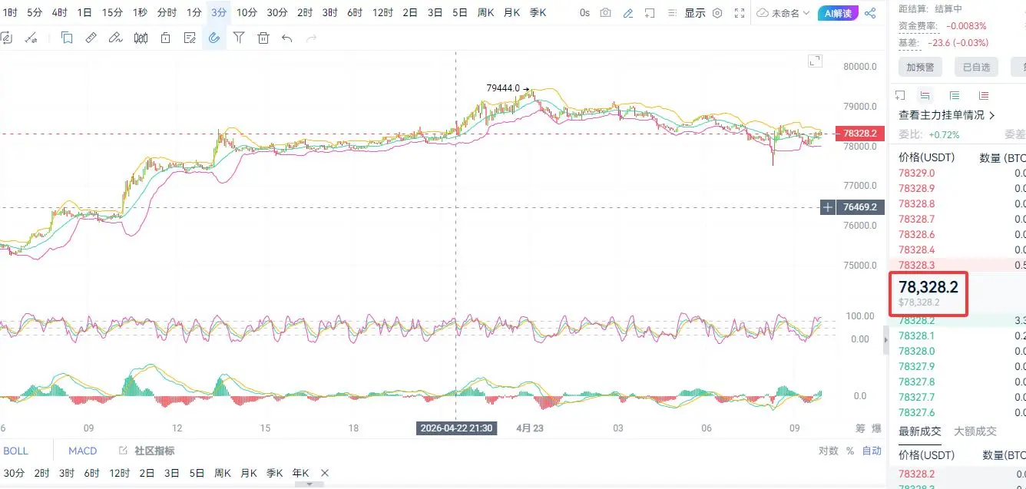Select 12时 in bottom timeframe bar
The width and height of the screenshot is (1026, 489).
tap(119, 473)
